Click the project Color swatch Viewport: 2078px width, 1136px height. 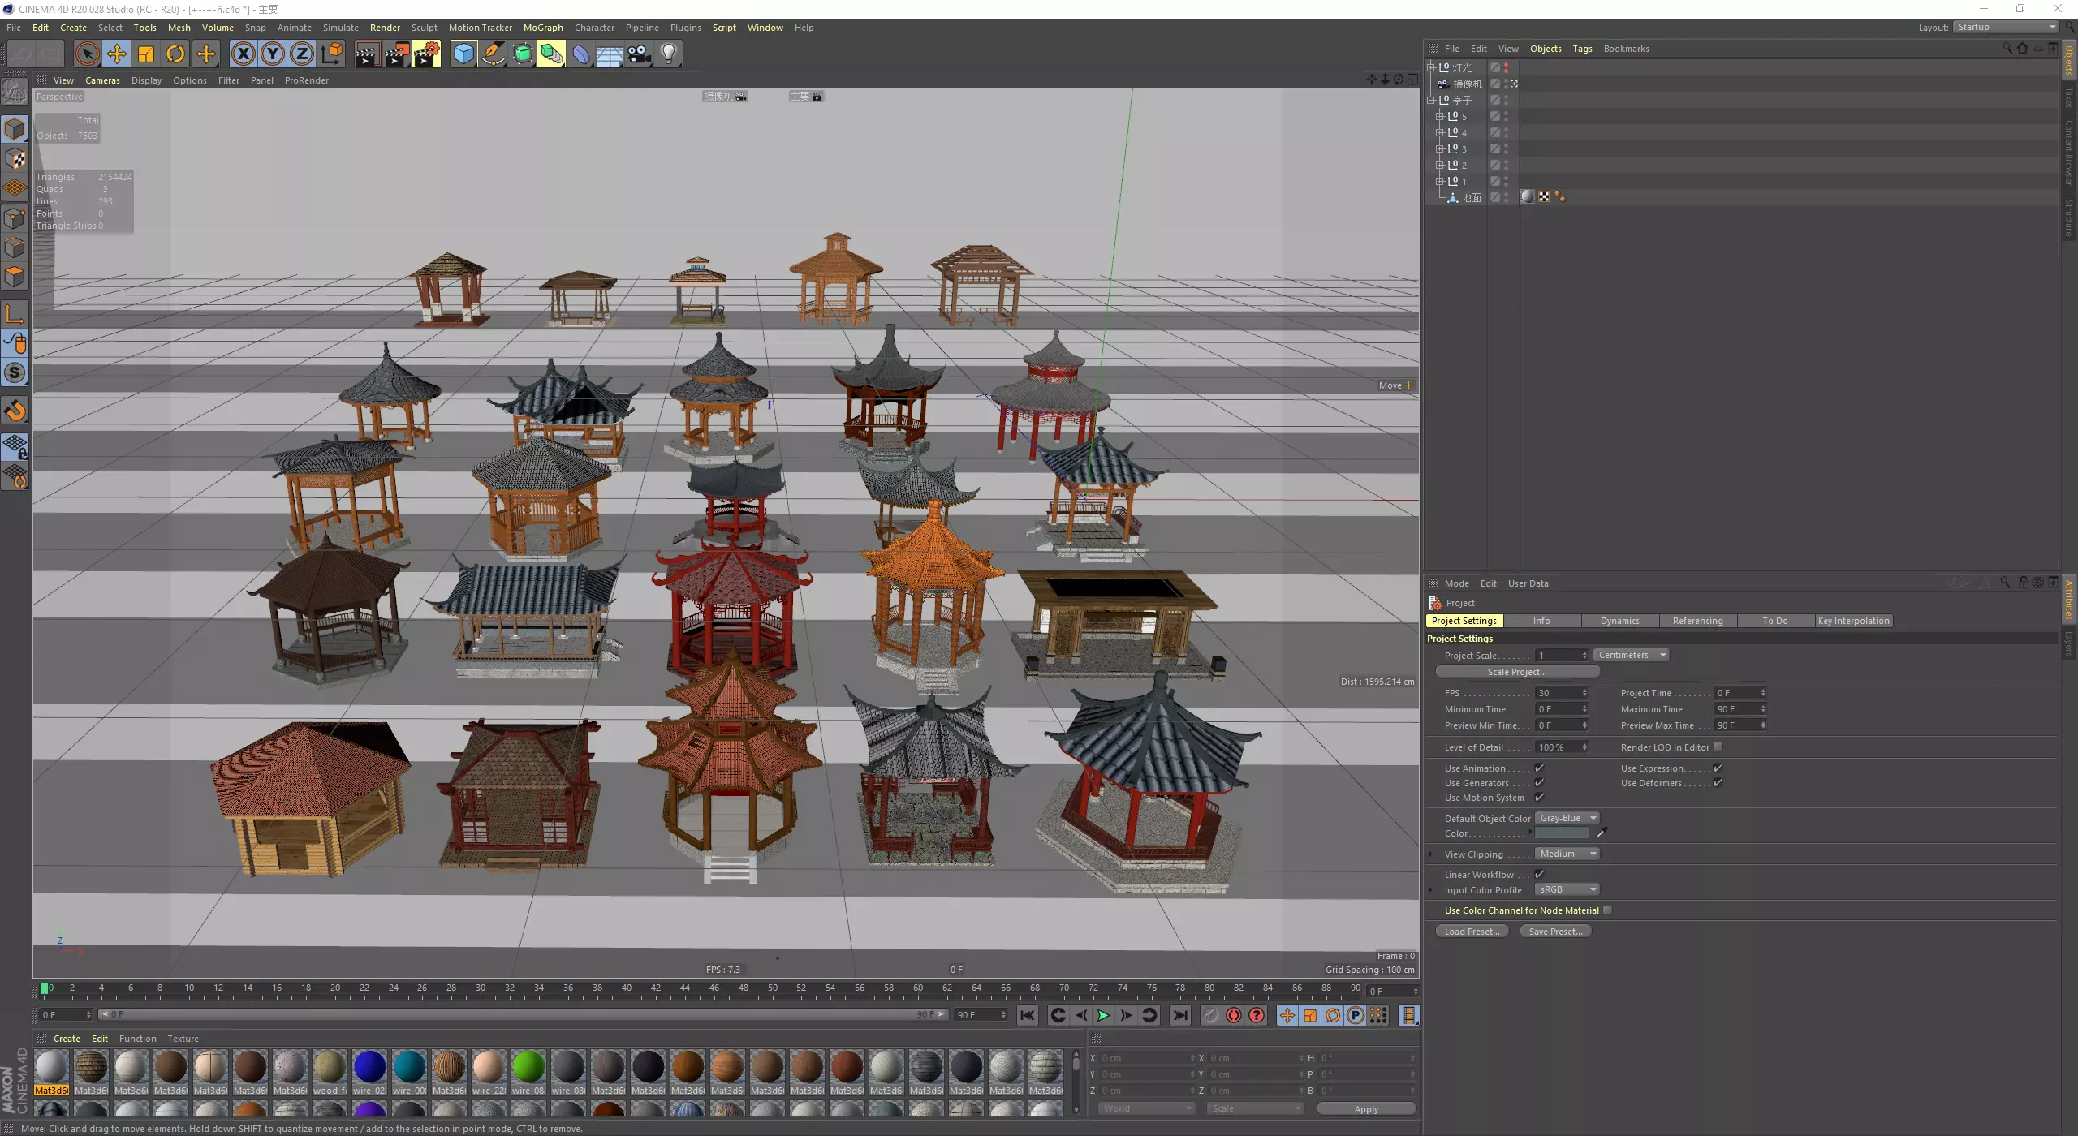[1562, 833]
